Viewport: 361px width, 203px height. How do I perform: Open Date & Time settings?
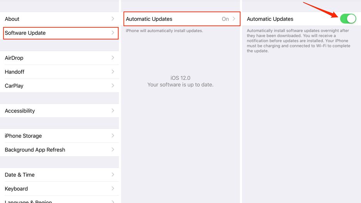[x=59, y=175]
